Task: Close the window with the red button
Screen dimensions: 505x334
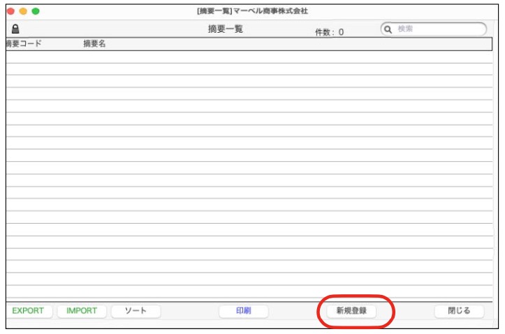Action: [10, 11]
